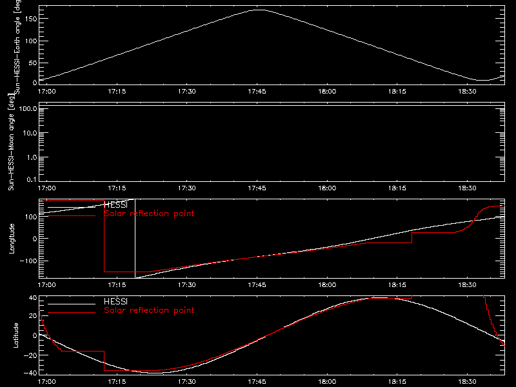Click 18:30 time label under Earth angle plot

coord(467,91)
